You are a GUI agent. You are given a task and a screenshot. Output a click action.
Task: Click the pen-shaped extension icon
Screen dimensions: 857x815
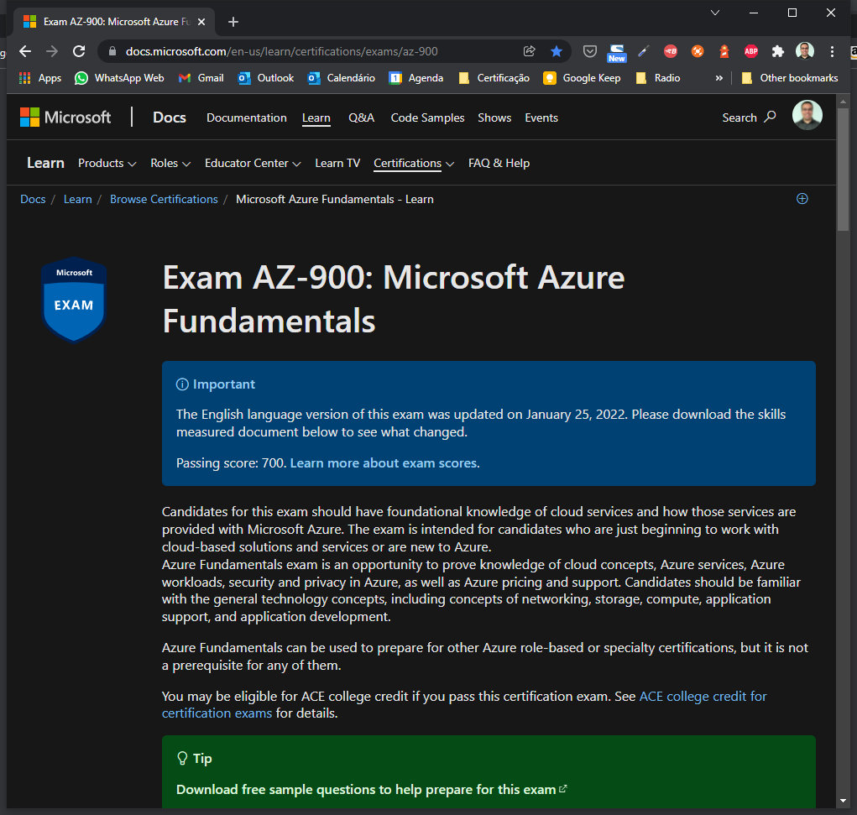point(643,51)
